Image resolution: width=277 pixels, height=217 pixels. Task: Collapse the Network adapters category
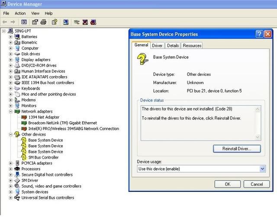point(10,111)
